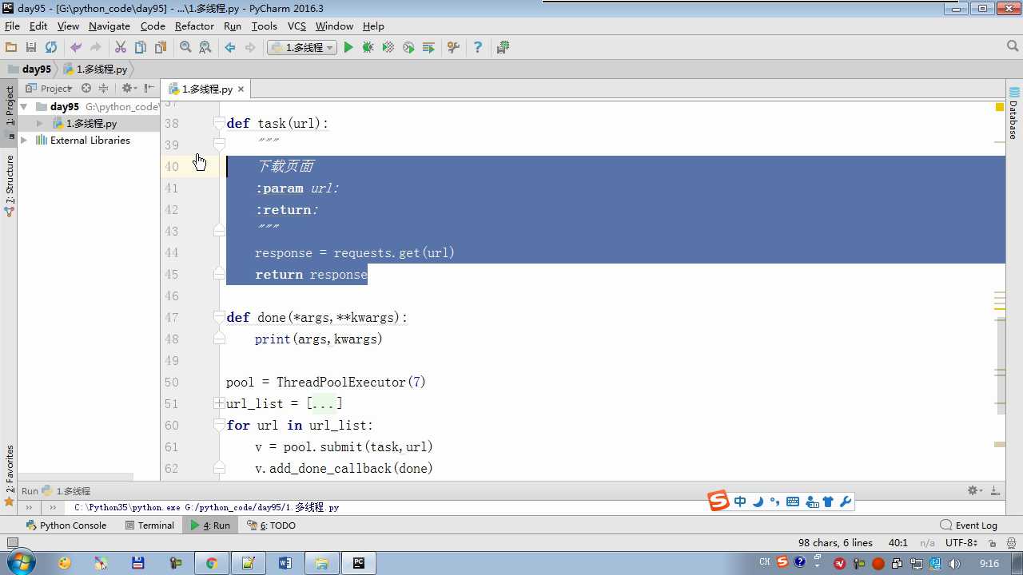This screenshot has width=1023, height=575.
Task: Open the Terminal tool window
Action: point(149,525)
